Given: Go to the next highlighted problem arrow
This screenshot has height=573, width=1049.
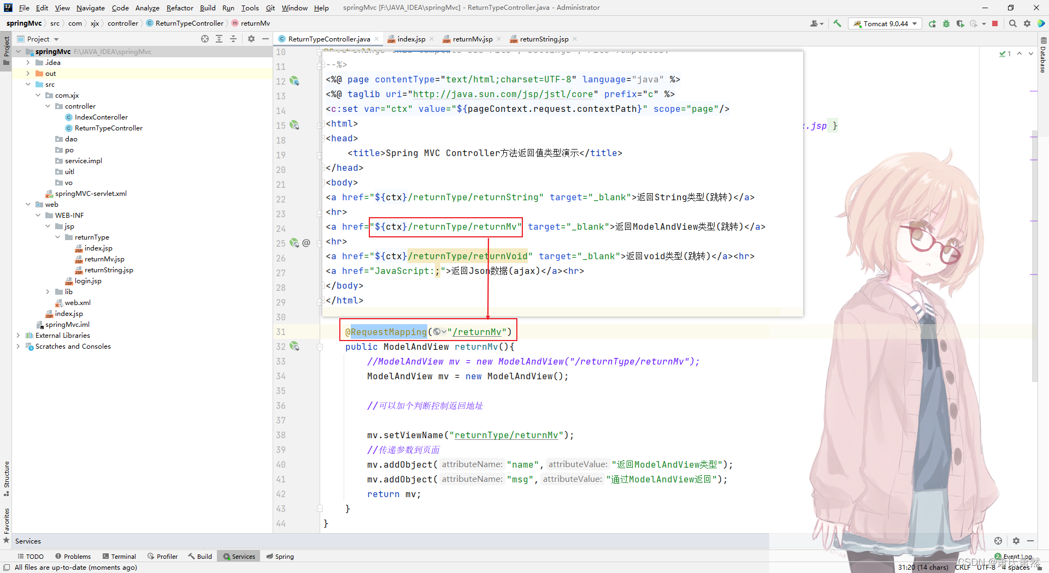Looking at the screenshot, I should (1031, 53).
